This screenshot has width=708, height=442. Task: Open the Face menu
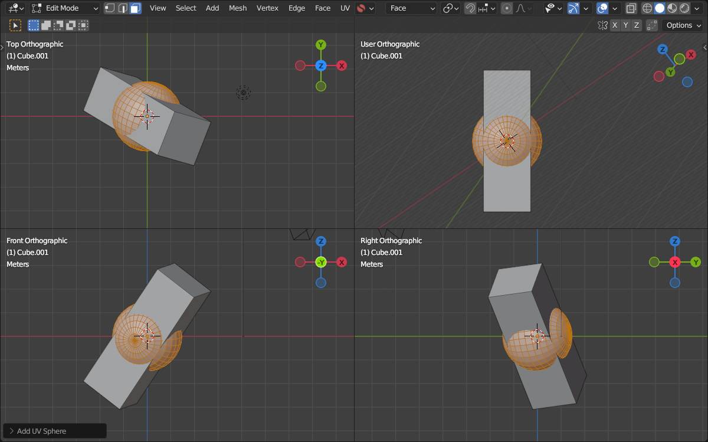[323, 8]
